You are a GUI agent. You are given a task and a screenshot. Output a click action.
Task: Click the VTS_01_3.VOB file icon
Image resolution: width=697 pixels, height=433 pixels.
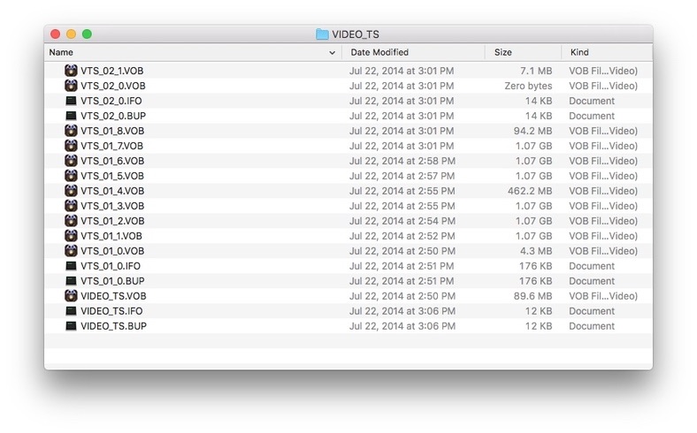(x=71, y=206)
